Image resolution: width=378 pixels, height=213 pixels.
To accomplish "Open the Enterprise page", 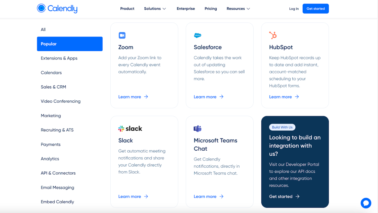I will point(186,8).
